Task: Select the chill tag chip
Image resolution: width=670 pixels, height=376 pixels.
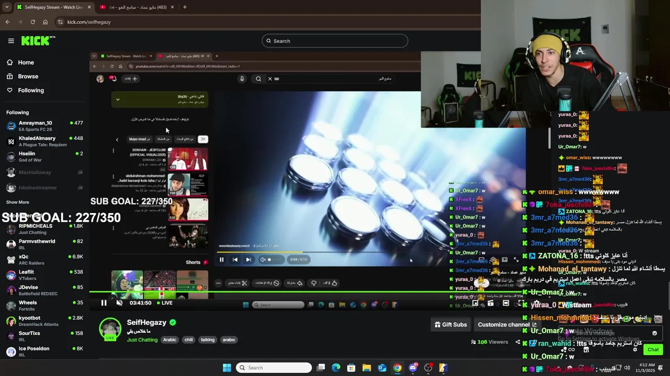Action: [x=188, y=340]
